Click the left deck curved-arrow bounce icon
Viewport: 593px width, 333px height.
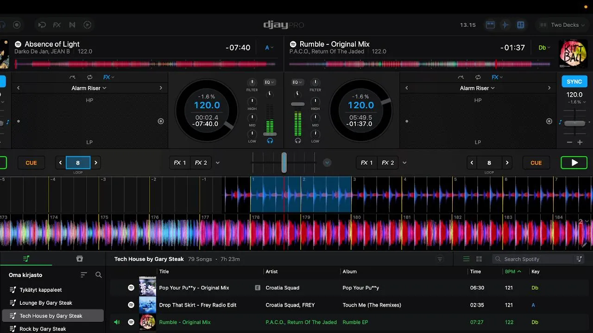tap(72, 77)
